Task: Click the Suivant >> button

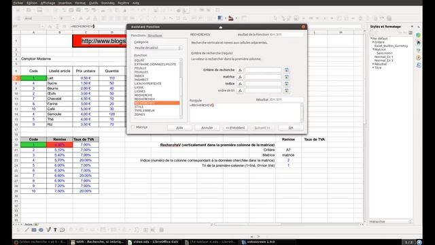Action: click(x=262, y=128)
